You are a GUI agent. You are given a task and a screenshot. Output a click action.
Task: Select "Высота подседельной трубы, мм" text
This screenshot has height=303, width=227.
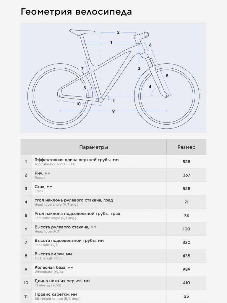pos(69,241)
